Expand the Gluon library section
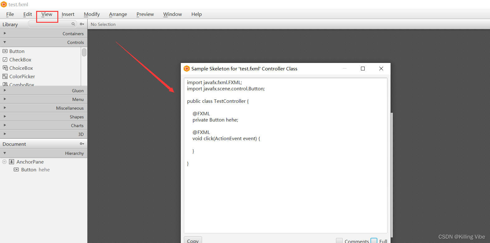Screen dimensions: 490x243 (x=5, y=90)
